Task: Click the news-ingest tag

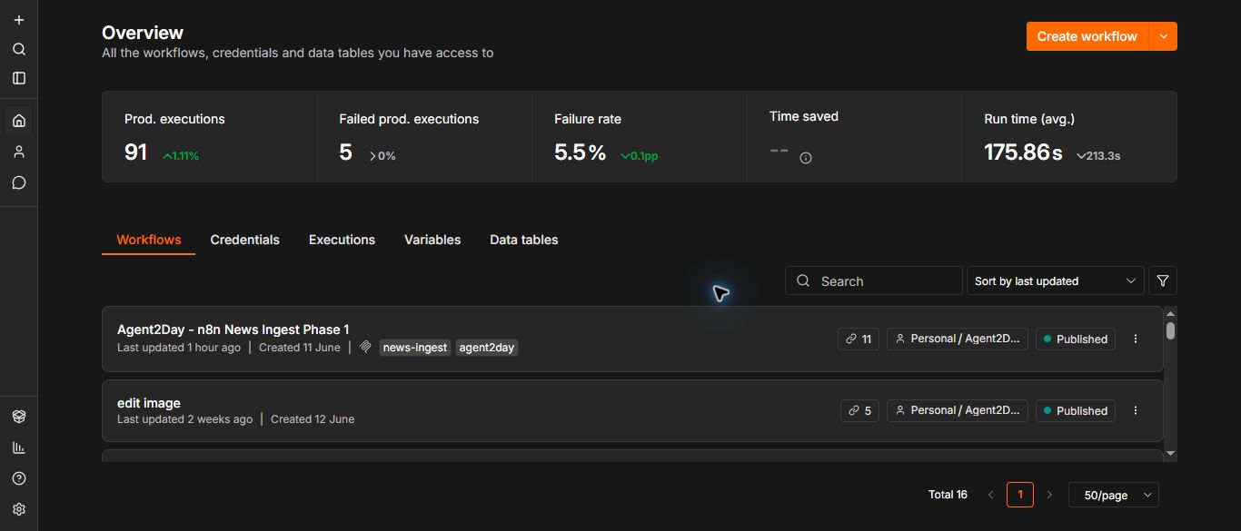Action: coord(415,347)
